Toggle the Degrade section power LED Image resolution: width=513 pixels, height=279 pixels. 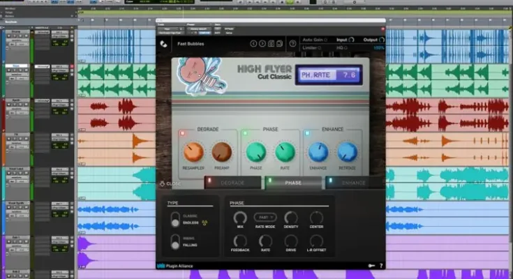point(182,133)
